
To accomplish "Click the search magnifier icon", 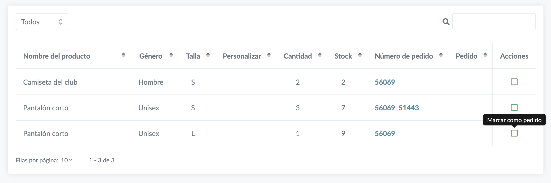I will [446, 22].
